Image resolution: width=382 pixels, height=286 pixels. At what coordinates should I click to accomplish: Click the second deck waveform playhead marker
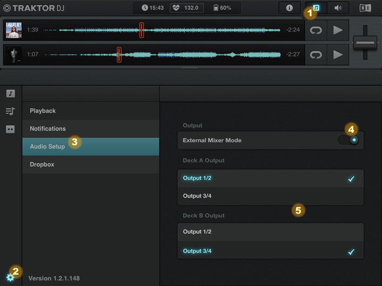click(119, 55)
